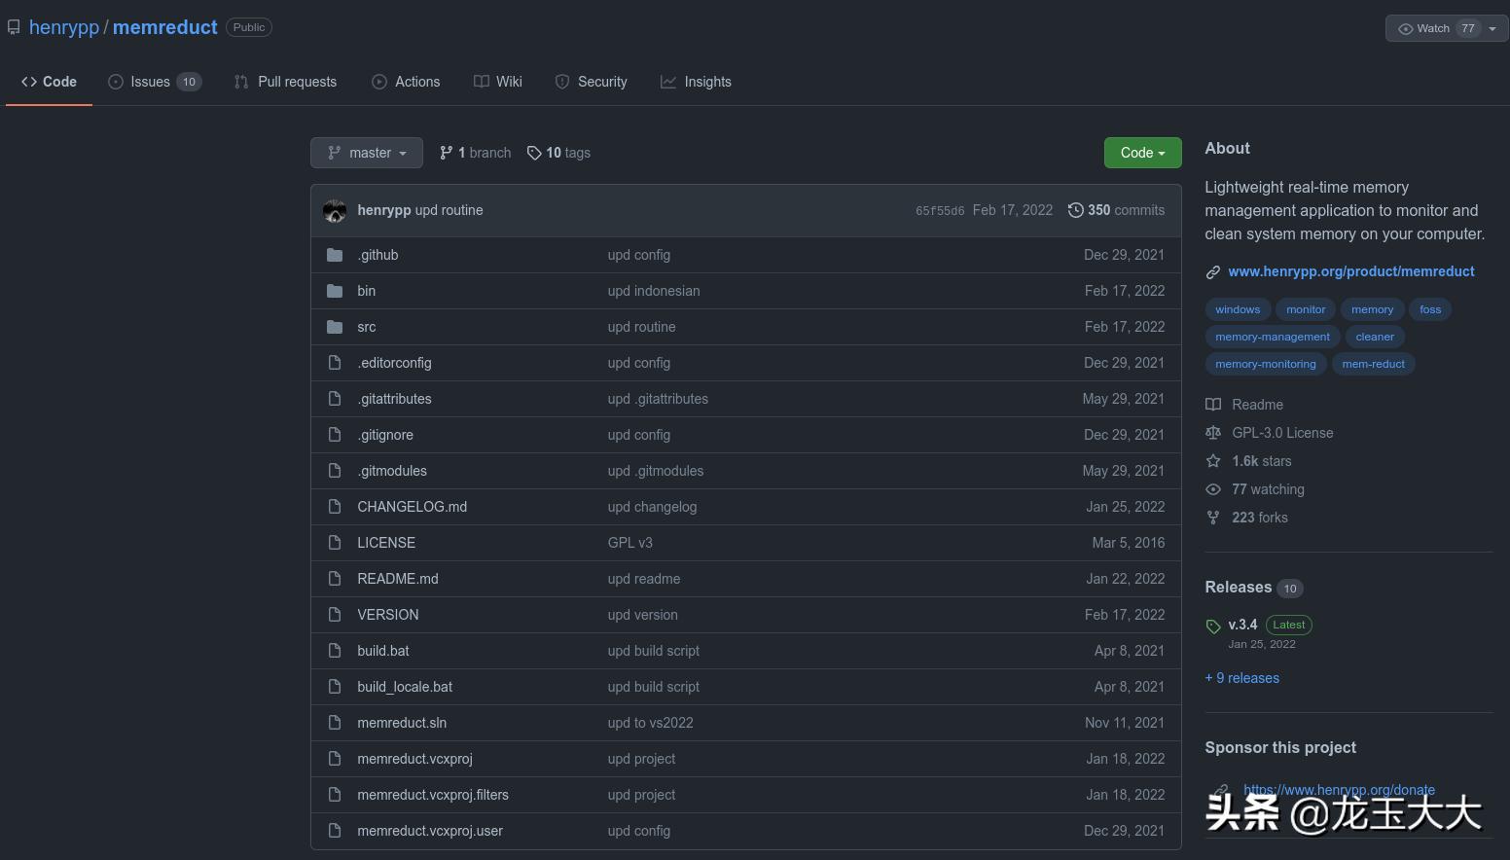Open the master branch dropdown
Screen dimensions: 1510x860
[367, 153]
